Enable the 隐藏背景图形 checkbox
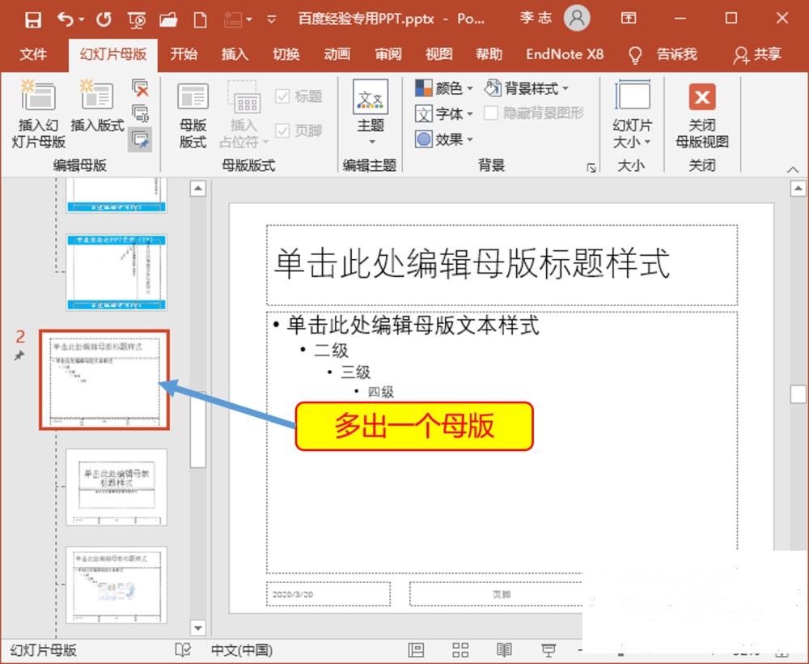The height and width of the screenshot is (664, 809). tap(491, 113)
